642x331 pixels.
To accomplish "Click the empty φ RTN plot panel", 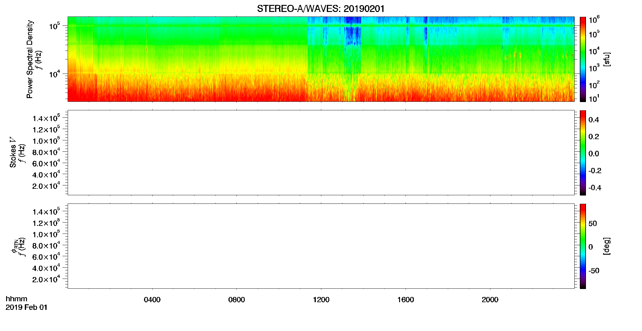I will tap(321, 246).
